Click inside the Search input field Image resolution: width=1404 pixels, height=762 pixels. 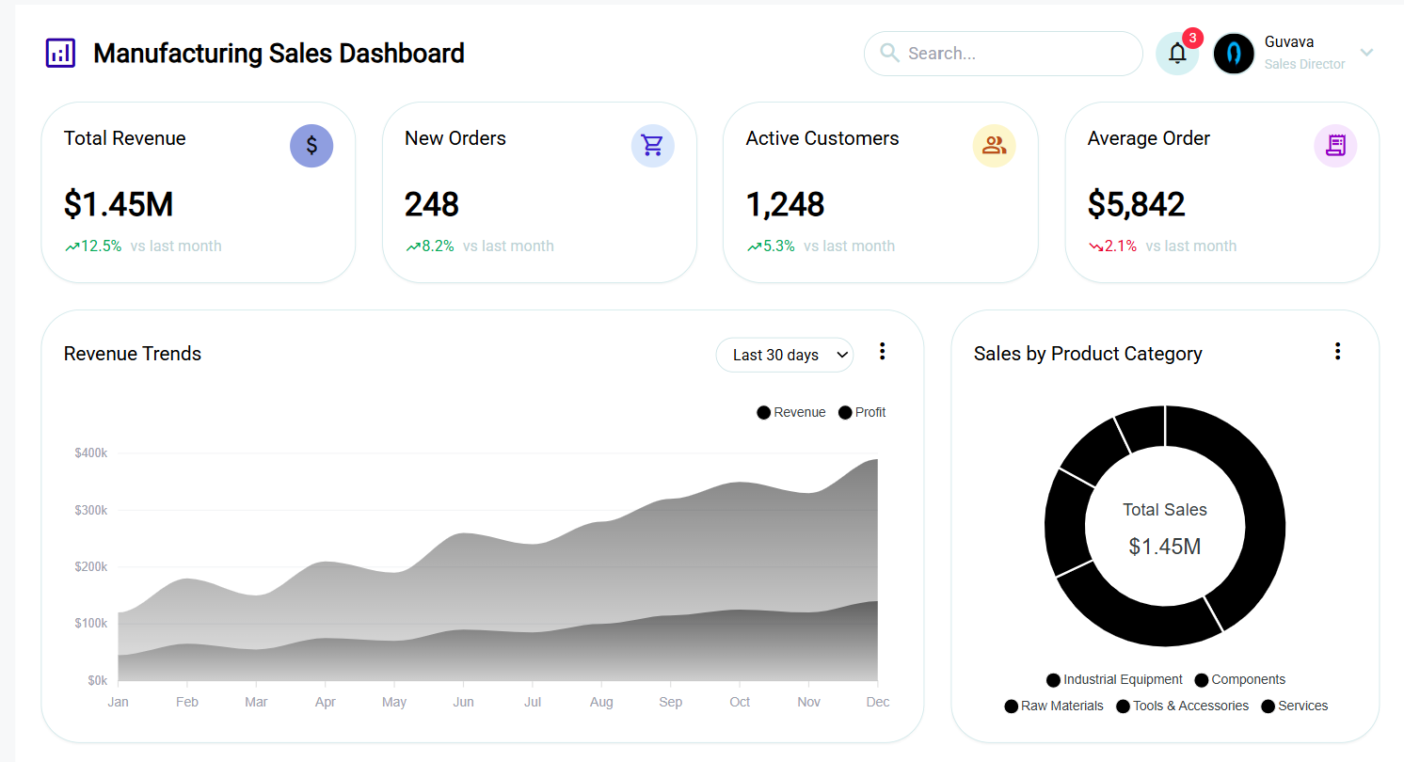click(x=1002, y=54)
